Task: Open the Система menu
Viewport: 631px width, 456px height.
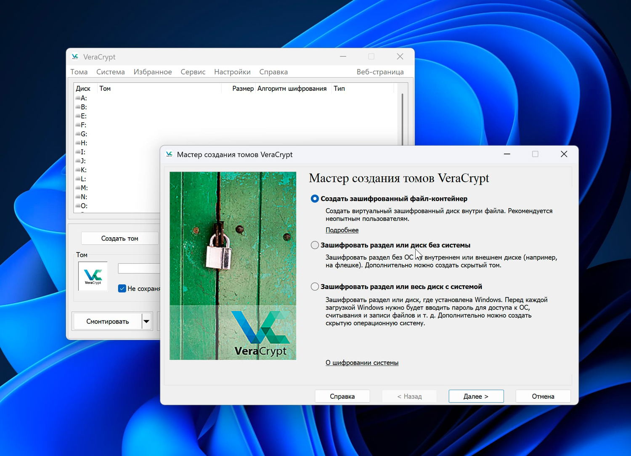Action: tap(111, 72)
